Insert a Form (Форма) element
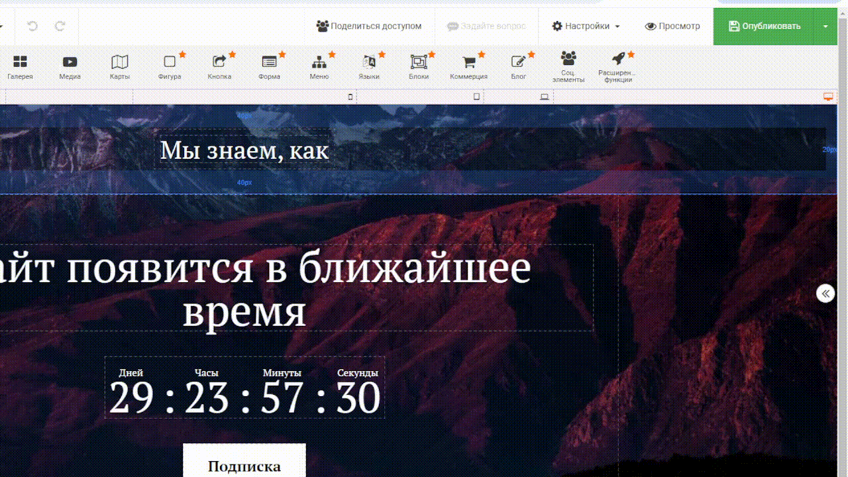848x477 pixels. tap(269, 67)
